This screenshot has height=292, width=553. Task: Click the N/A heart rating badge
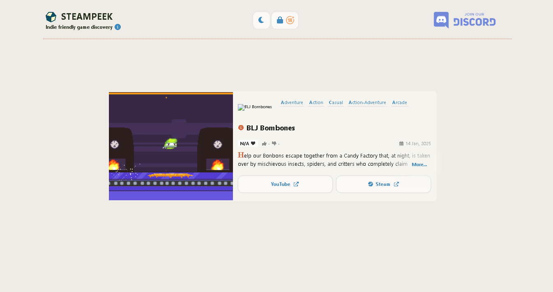(x=248, y=144)
